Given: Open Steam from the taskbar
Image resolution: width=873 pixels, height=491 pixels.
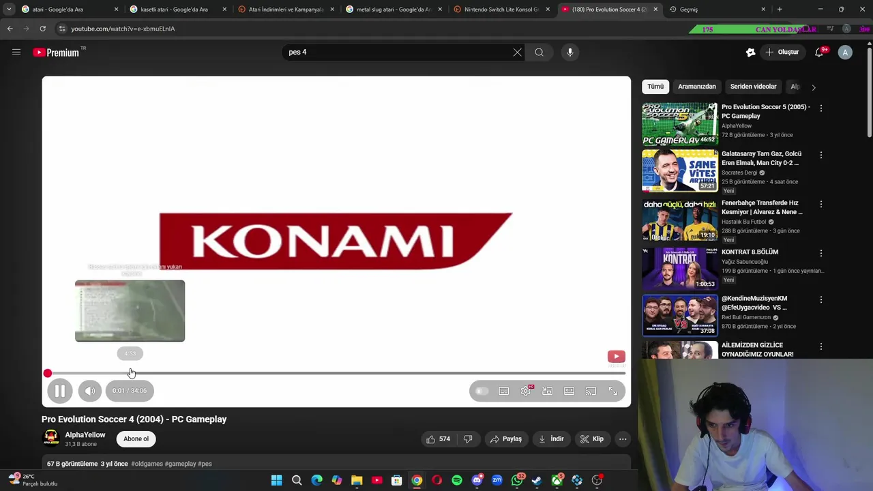Looking at the screenshot, I should [x=537, y=480].
